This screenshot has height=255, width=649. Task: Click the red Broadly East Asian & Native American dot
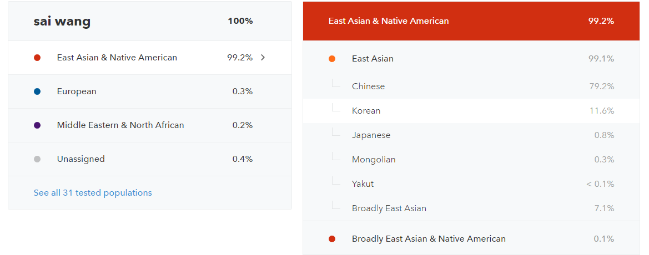(332, 239)
